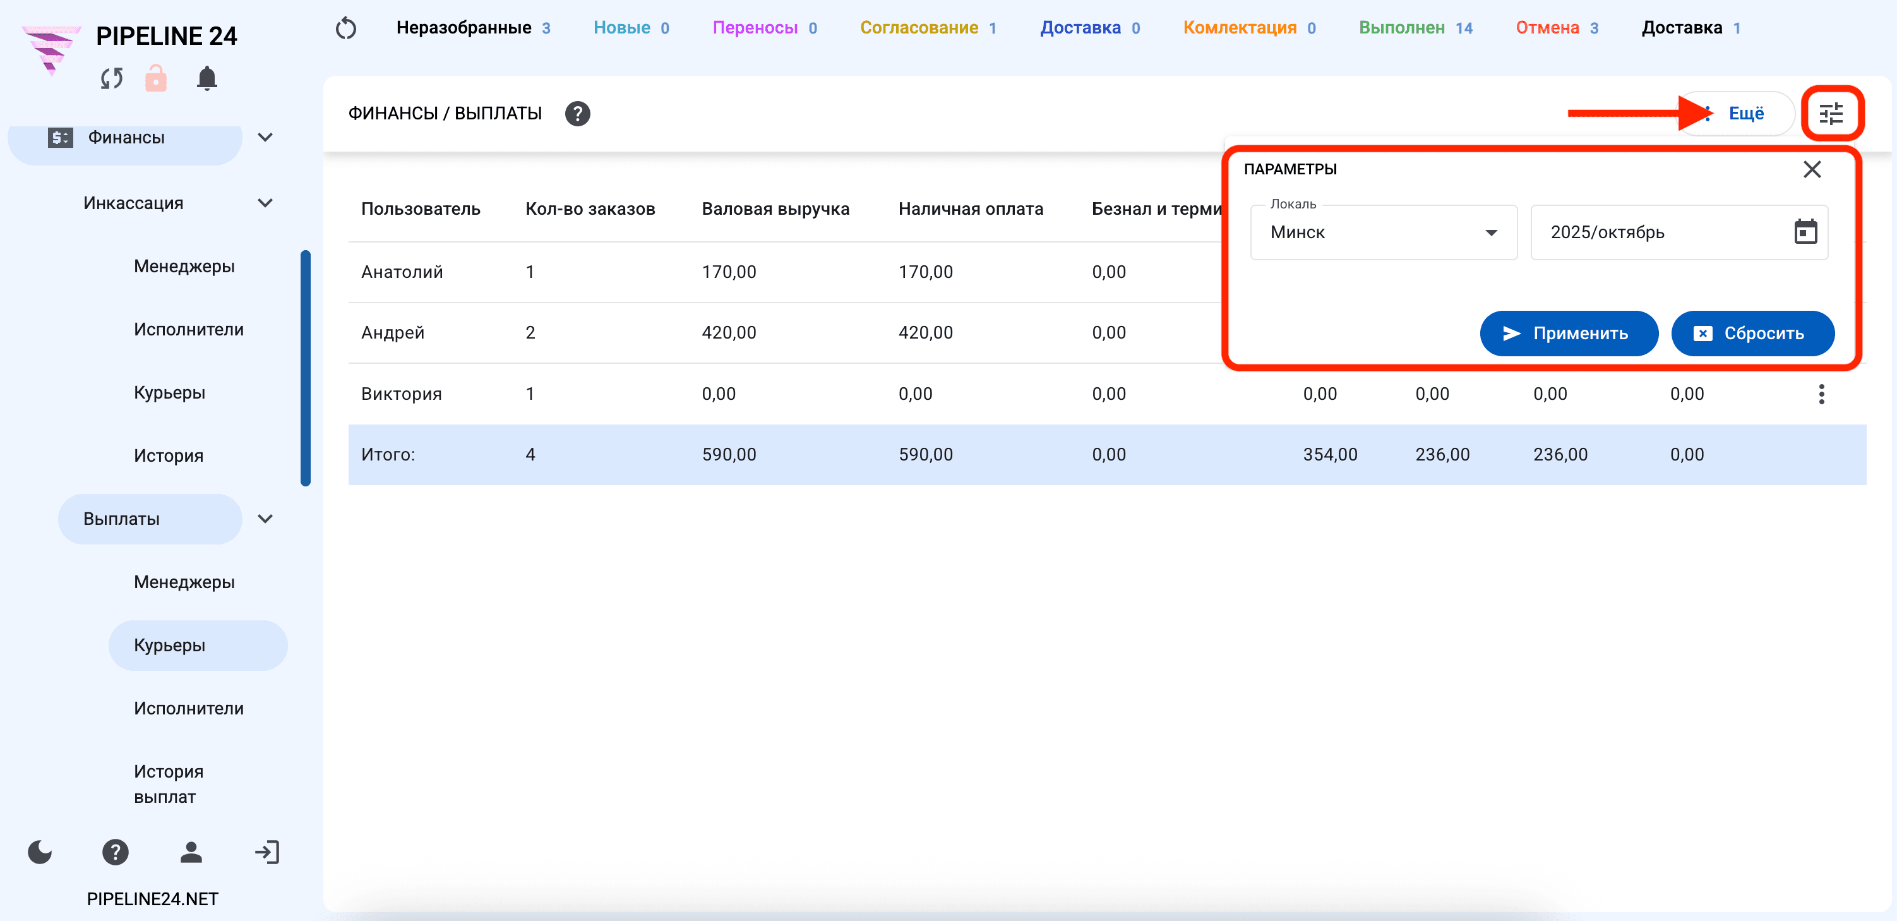Click the Применить button
The height and width of the screenshot is (921, 1897).
click(1569, 334)
